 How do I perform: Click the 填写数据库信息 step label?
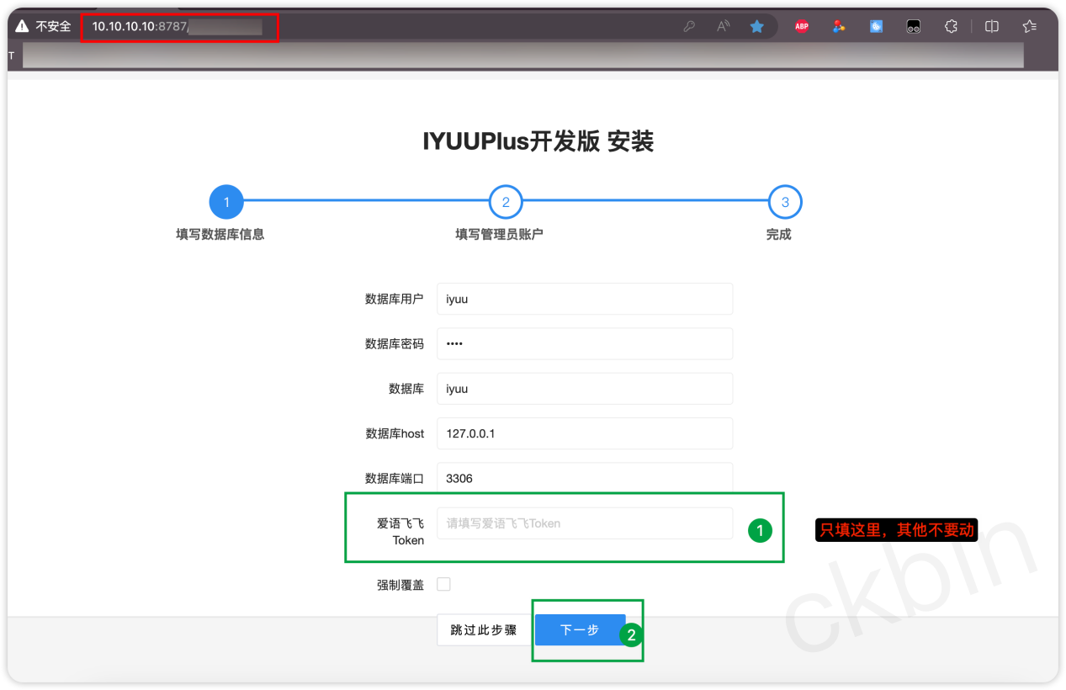[x=220, y=235]
